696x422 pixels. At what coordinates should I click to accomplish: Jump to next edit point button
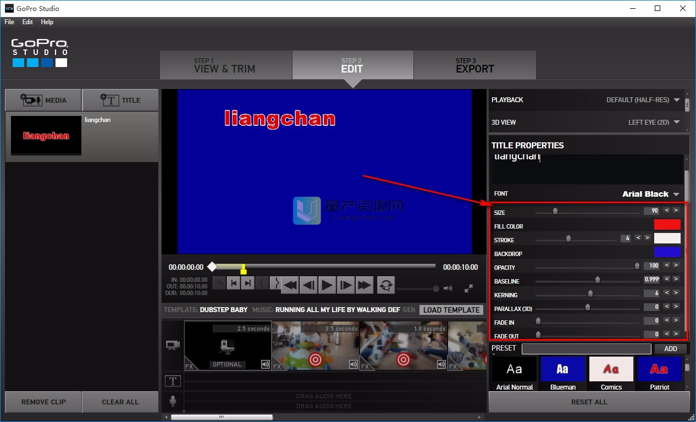click(x=247, y=283)
